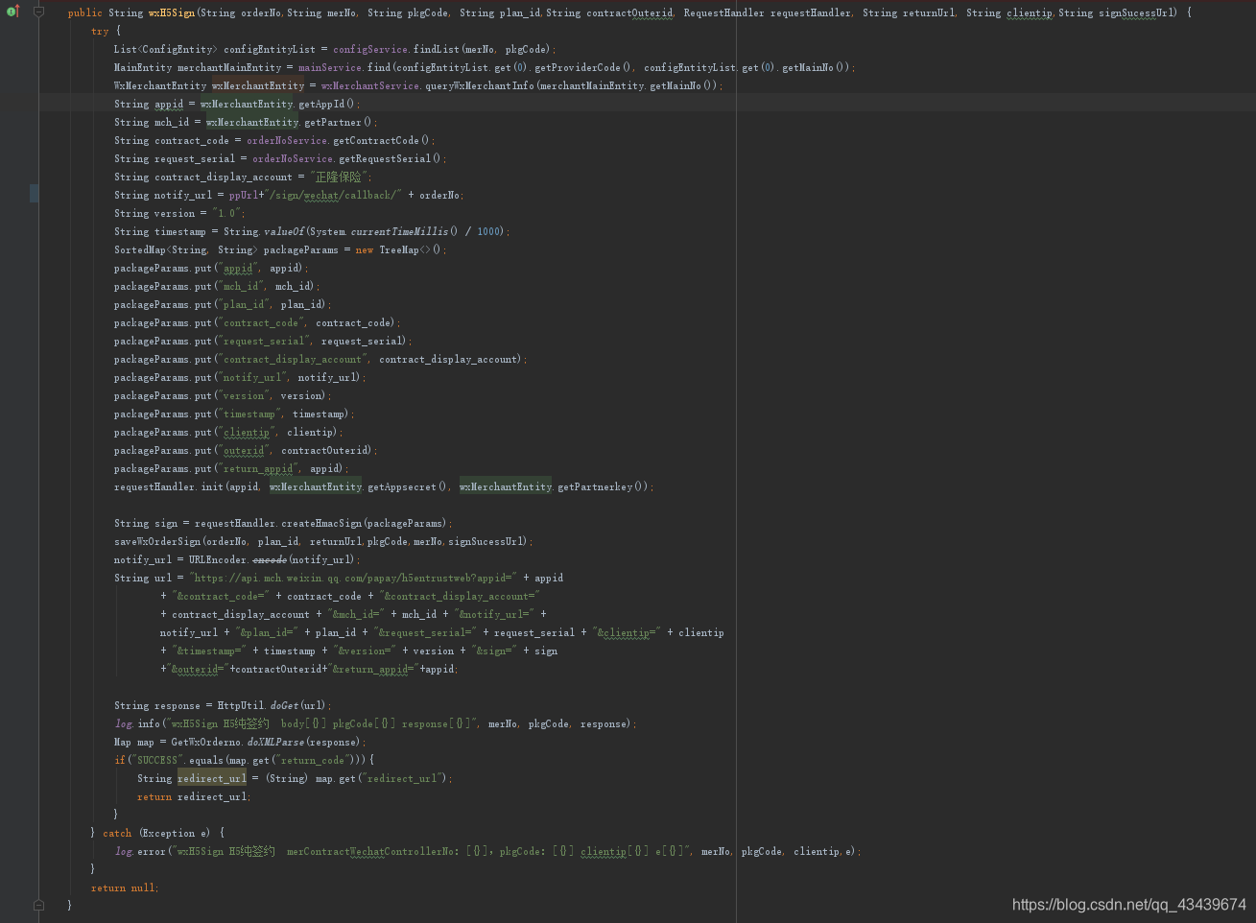Click getAppId() call
This screenshot has height=923, width=1256.
click(327, 104)
